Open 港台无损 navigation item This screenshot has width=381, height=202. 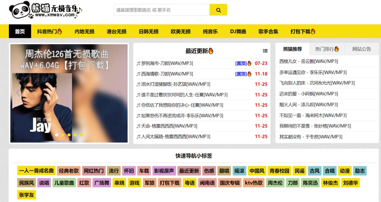(117, 31)
